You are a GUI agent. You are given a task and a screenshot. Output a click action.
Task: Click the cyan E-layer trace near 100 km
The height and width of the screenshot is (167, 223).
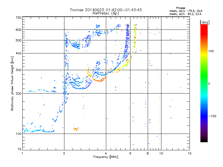(38, 131)
